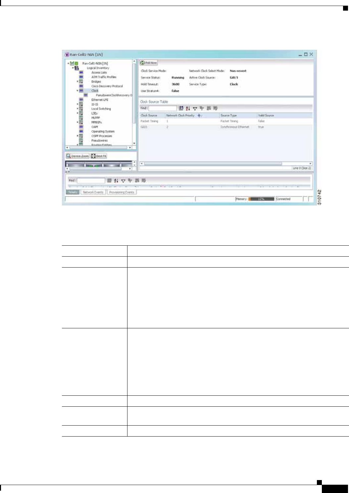
Task: Click first icon in tickets pane toolbar
Action: click(x=109, y=181)
